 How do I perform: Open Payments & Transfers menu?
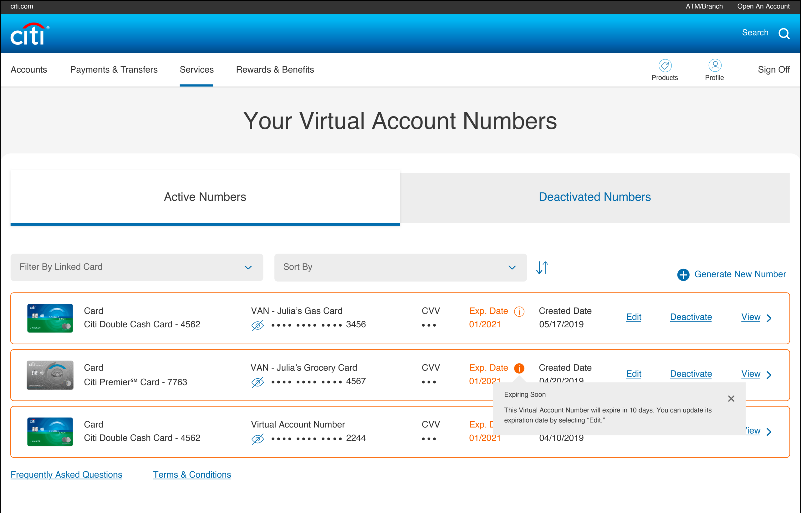[x=114, y=70]
